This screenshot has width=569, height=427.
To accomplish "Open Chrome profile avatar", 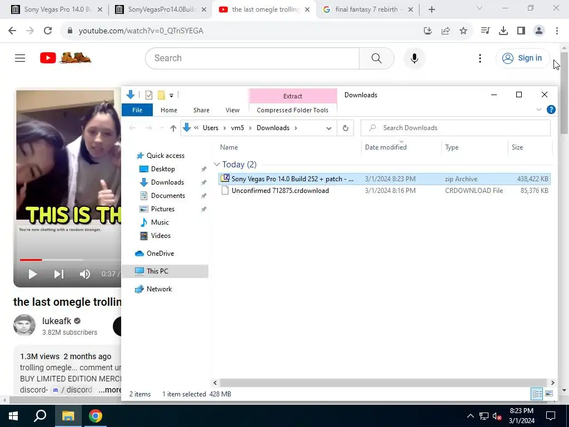I will (539, 31).
